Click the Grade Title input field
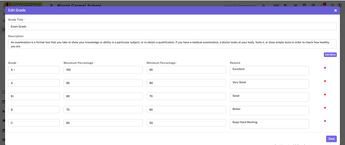 click(x=172, y=26)
